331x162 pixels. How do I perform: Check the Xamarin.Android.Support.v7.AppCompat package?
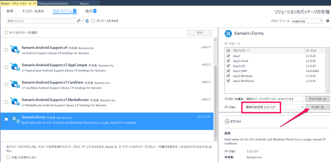(6, 67)
